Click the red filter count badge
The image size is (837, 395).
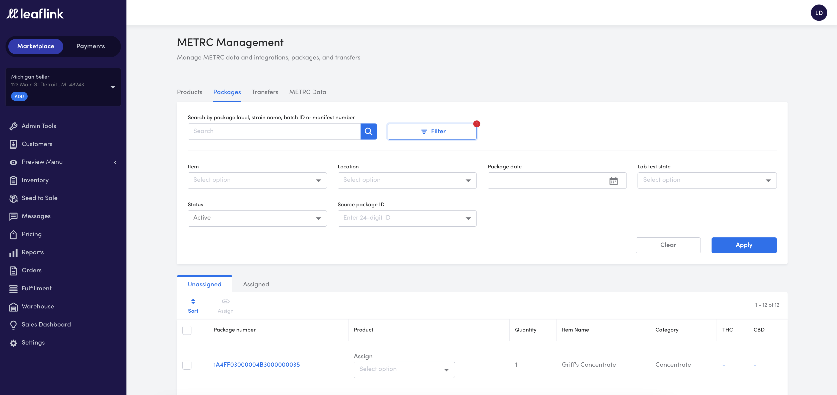point(476,124)
